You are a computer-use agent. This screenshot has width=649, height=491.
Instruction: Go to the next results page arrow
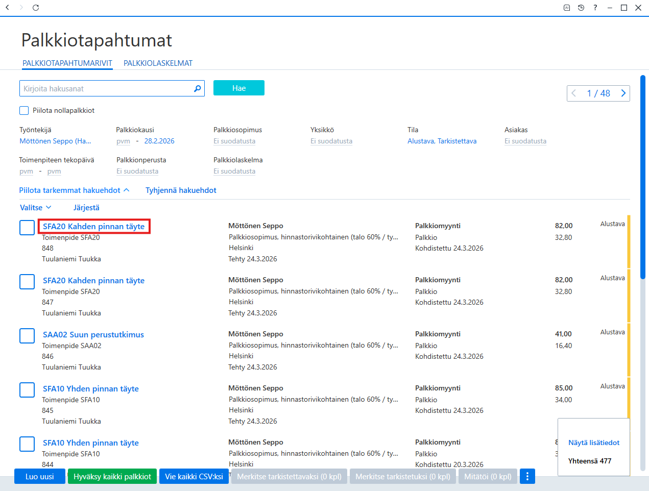pos(623,93)
